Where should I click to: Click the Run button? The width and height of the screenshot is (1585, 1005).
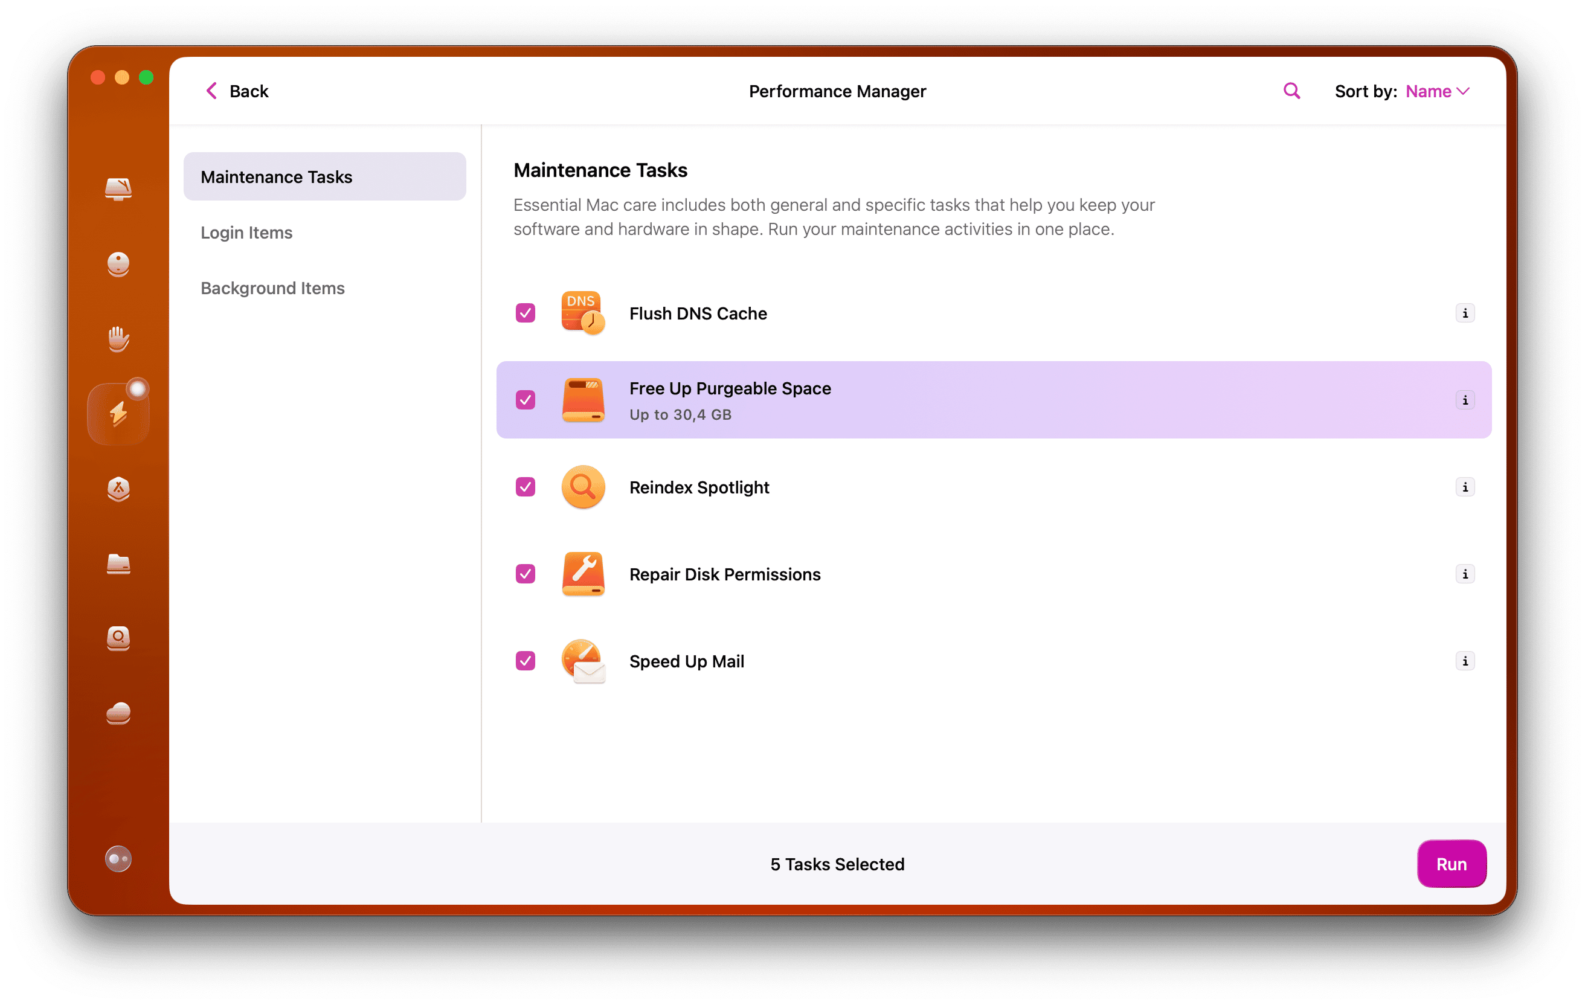[1452, 864]
